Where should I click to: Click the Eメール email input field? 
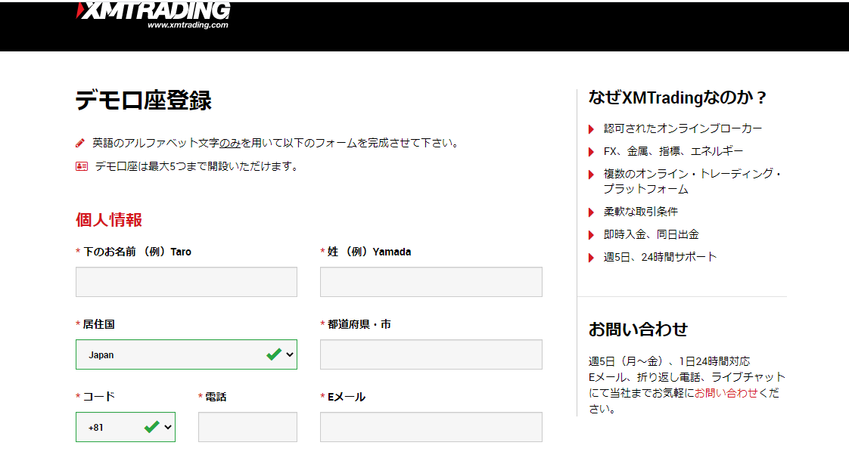(x=431, y=426)
